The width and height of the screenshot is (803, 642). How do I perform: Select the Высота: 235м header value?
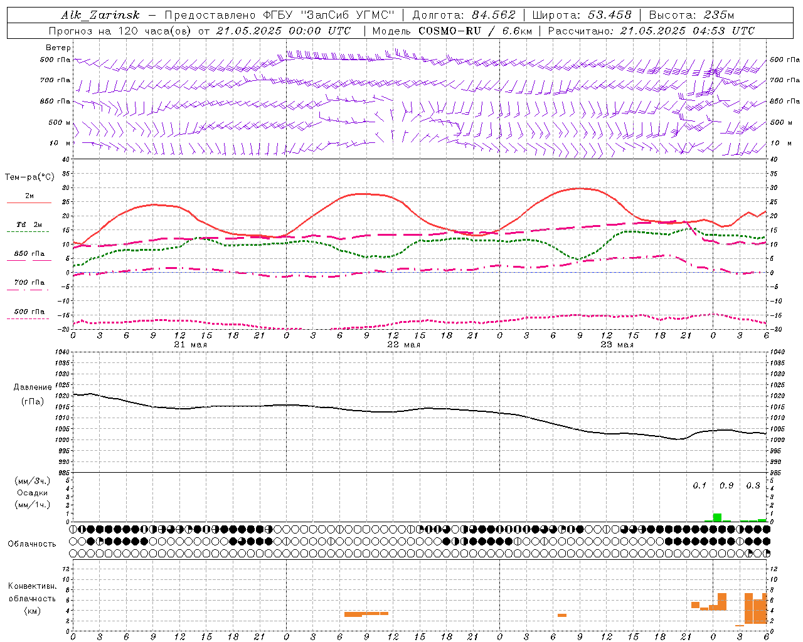coord(691,15)
